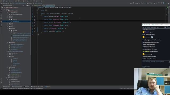Image resolution: width=170 pixels, height=95 pixels.
Task: Click the gutter marker beside MessageId property
Action: [x=34, y=25]
